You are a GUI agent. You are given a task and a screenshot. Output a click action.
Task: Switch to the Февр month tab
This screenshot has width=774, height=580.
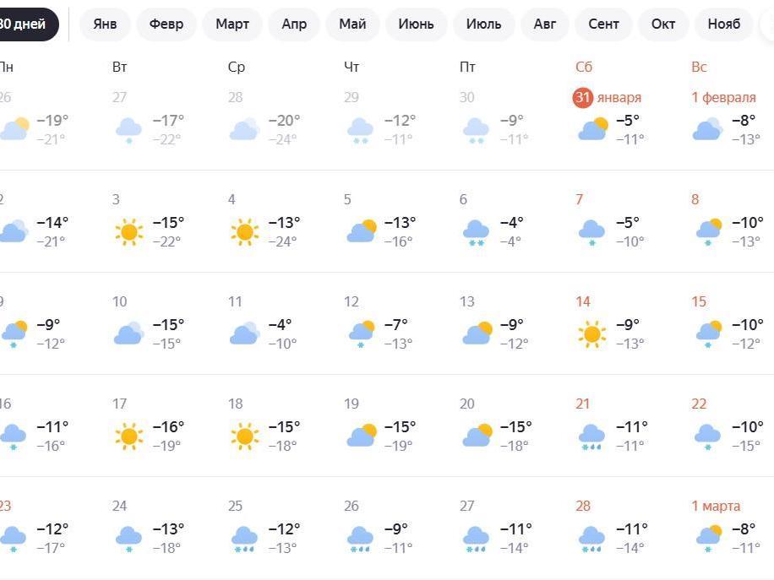pos(166,24)
